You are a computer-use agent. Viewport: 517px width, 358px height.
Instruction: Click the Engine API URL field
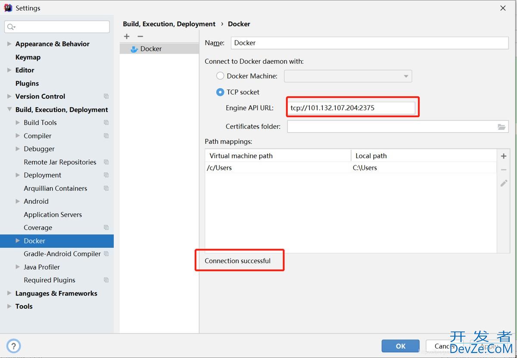(351, 108)
